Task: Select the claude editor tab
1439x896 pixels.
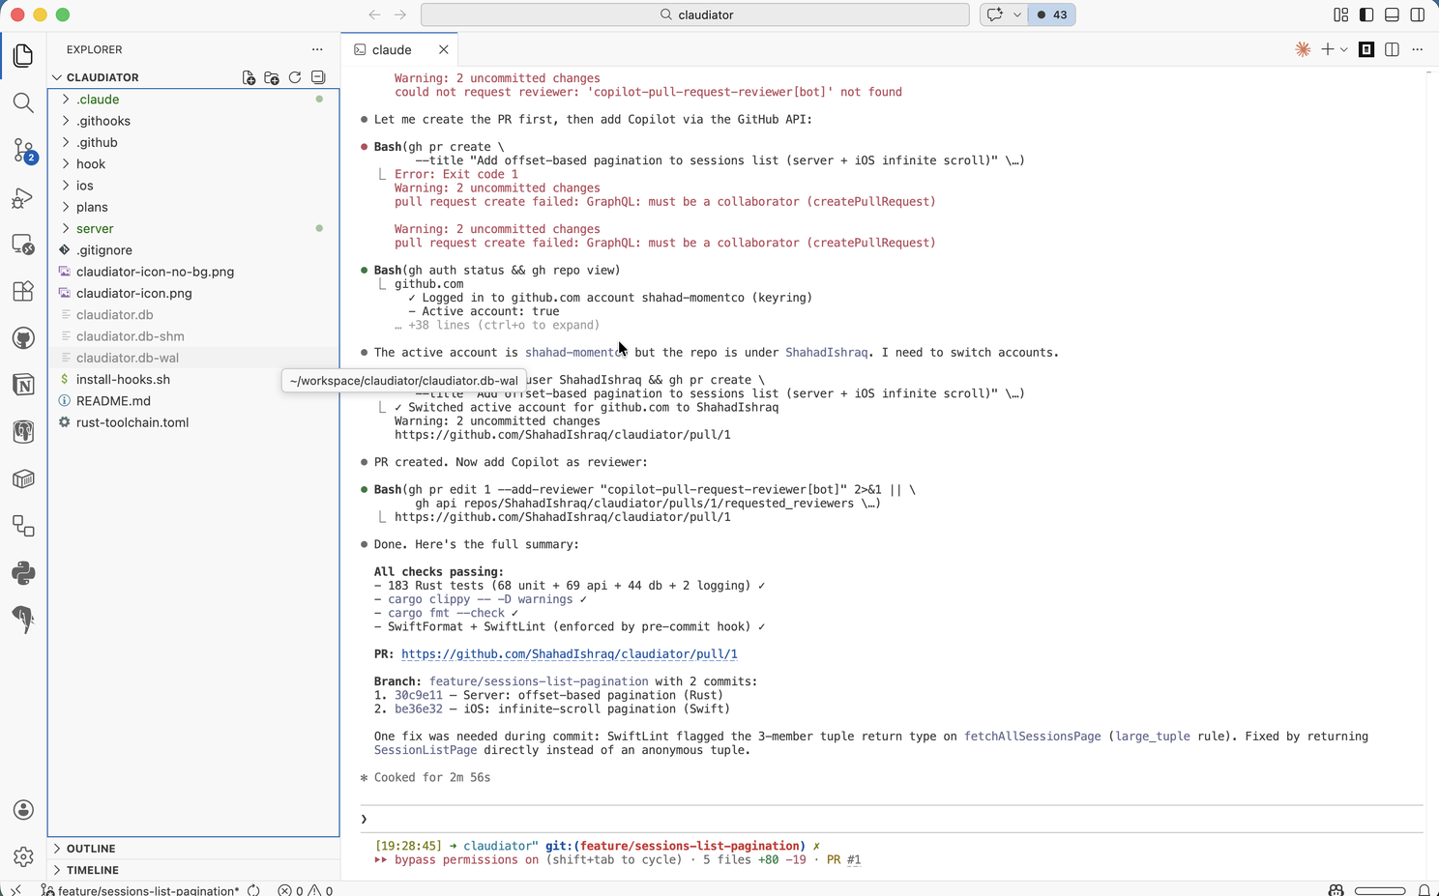Action: [x=392, y=50]
